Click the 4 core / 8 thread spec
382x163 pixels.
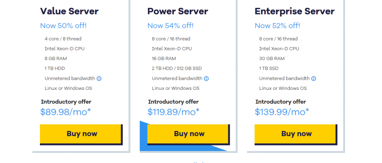63,39
